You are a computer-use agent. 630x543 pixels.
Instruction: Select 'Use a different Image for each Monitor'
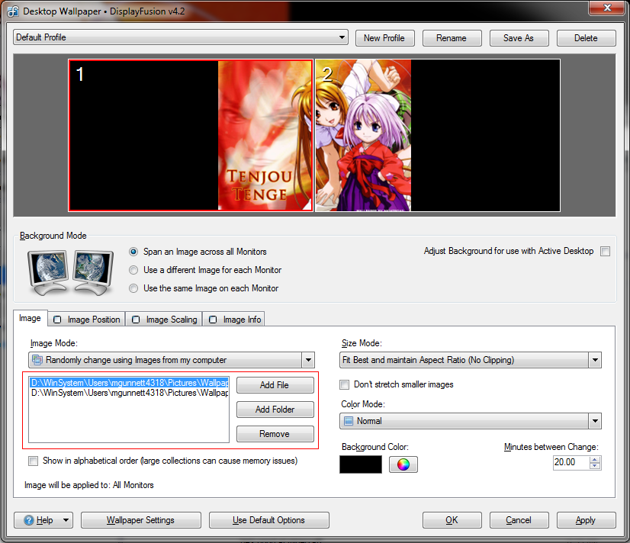pyautogui.click(x=134, y=270)
